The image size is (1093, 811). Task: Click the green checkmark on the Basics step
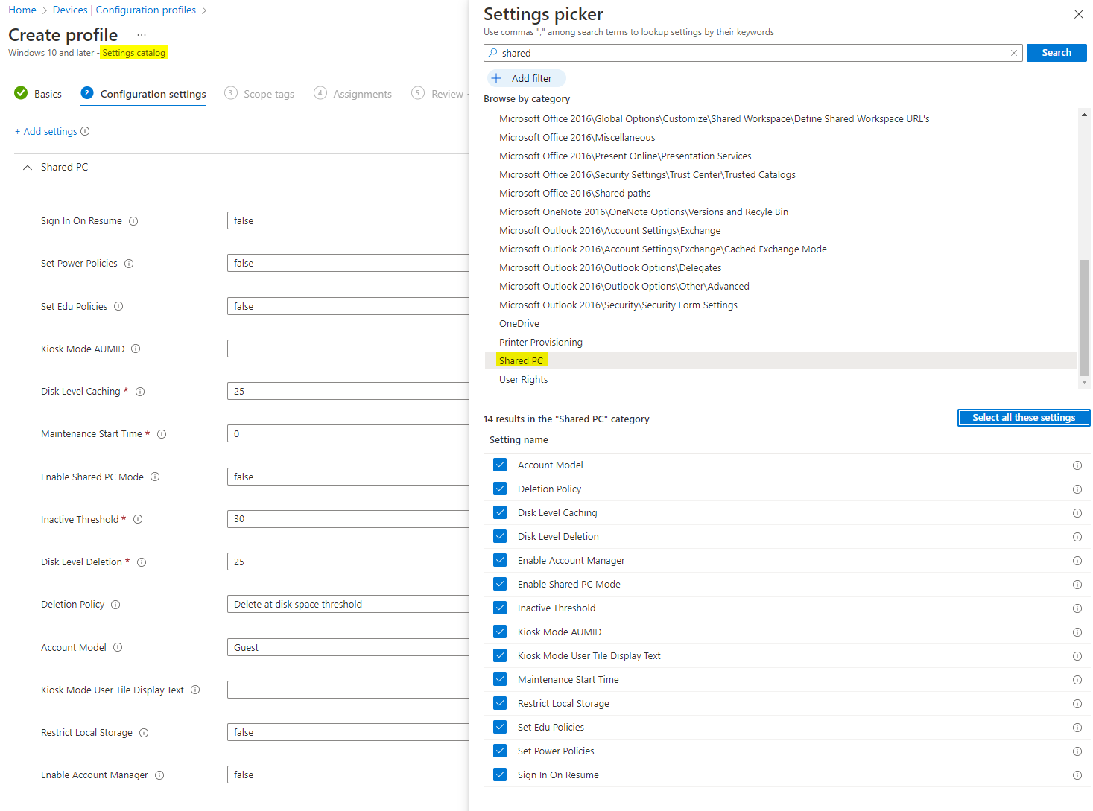point(19,93)
